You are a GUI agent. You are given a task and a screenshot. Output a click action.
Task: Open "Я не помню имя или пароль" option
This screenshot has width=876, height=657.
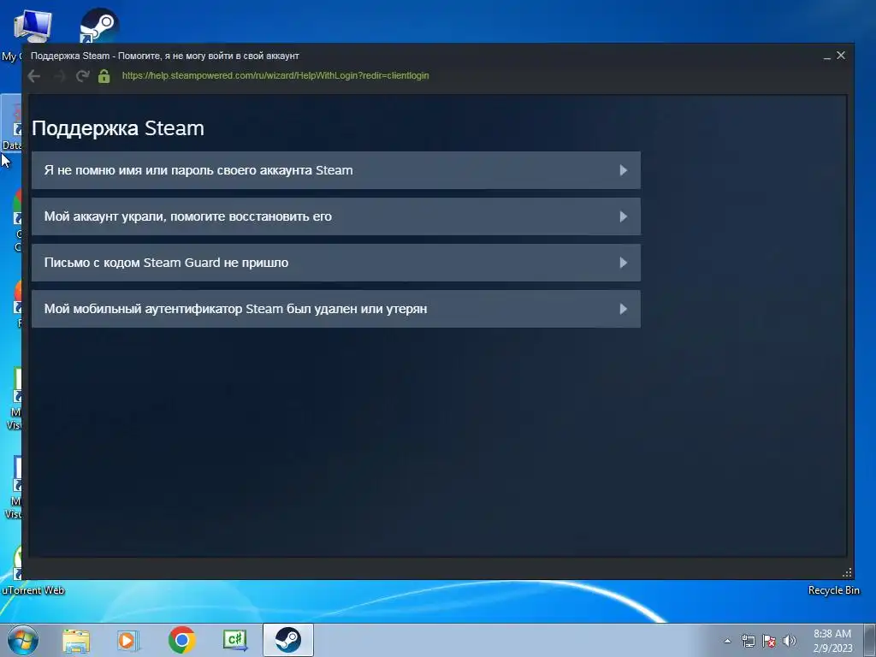[x=335, y=170]
